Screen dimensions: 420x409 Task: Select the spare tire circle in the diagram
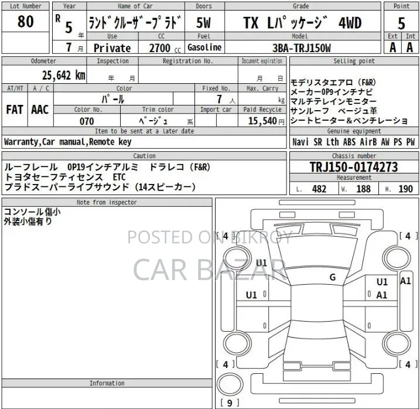click(x=230, y=384)
